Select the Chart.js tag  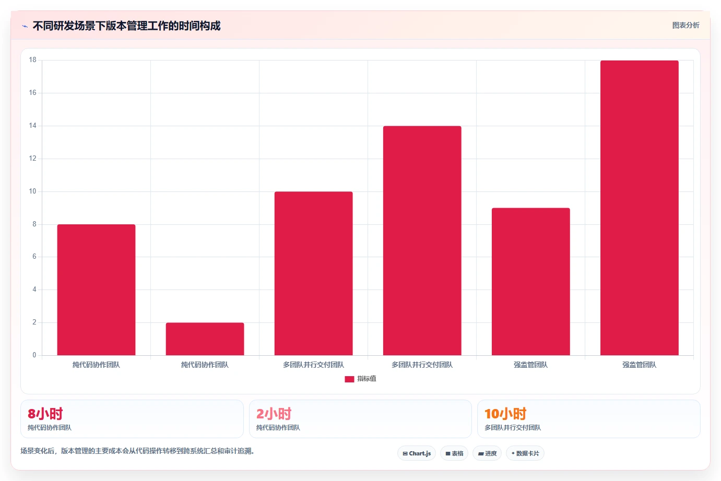(x=417, y=453)
